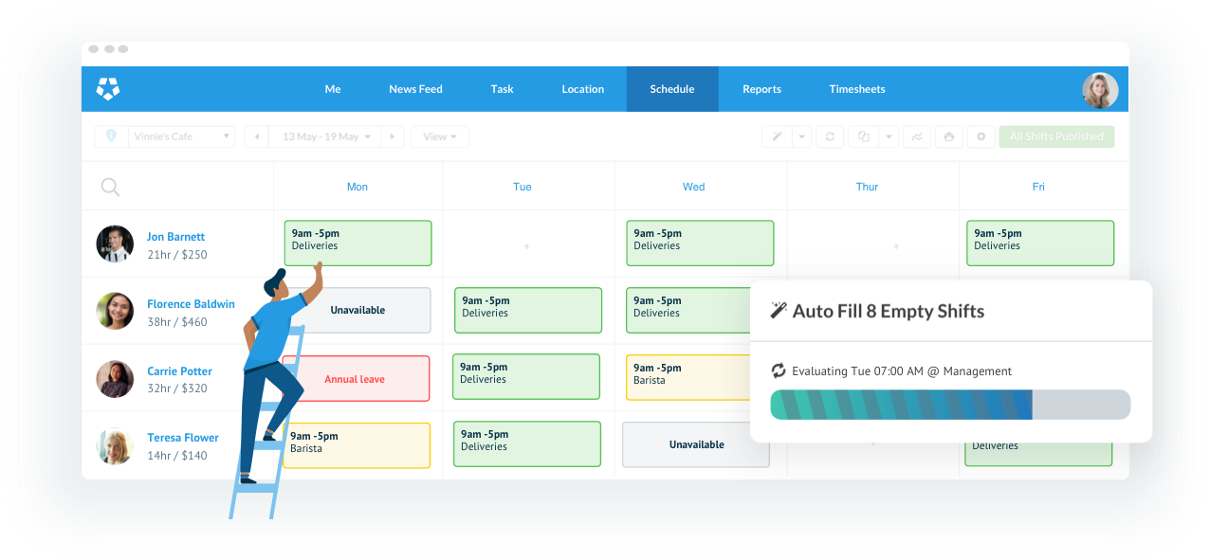Switch to the Reports tab
Viewport: 1210px width, 560px height.
pos(761,89)
